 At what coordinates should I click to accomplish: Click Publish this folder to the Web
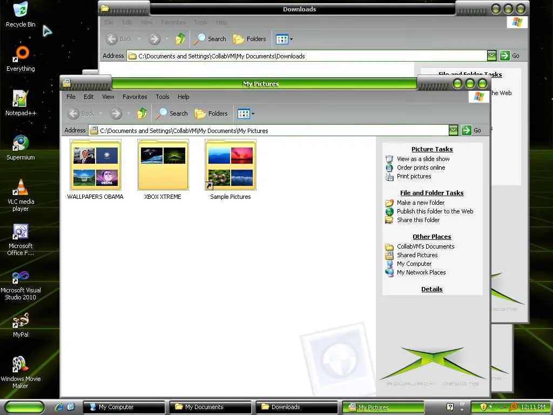tap(435, 211)
